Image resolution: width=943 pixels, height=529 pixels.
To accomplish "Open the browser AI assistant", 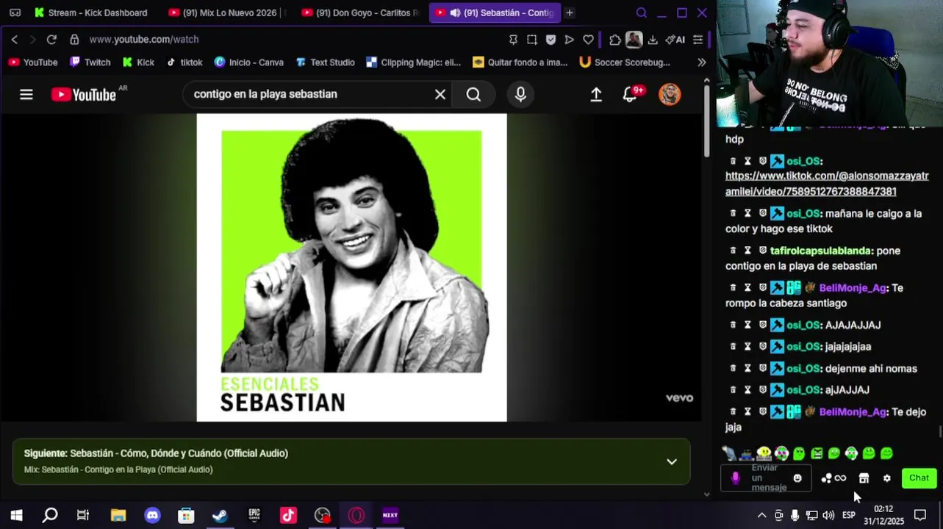I will pyautogui.click(x=675, y=40).
